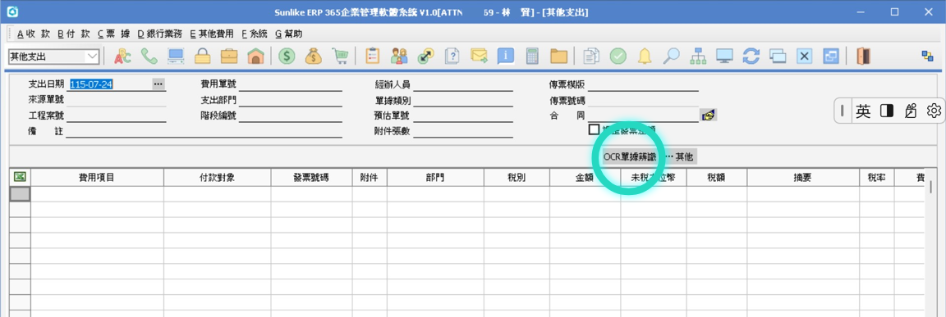The image size is (946, 317).
Task: Click the house toolbar icon
Action: click(x=256, y=56)
